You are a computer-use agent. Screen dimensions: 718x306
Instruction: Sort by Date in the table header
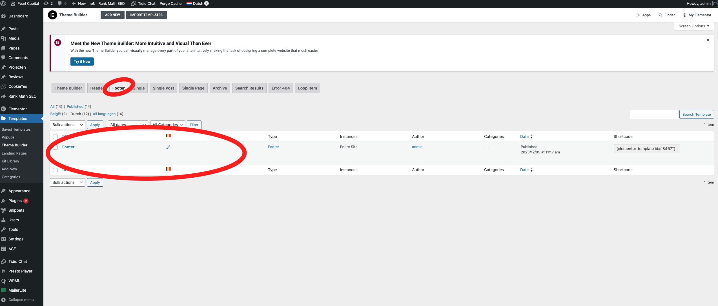(526, 137)
